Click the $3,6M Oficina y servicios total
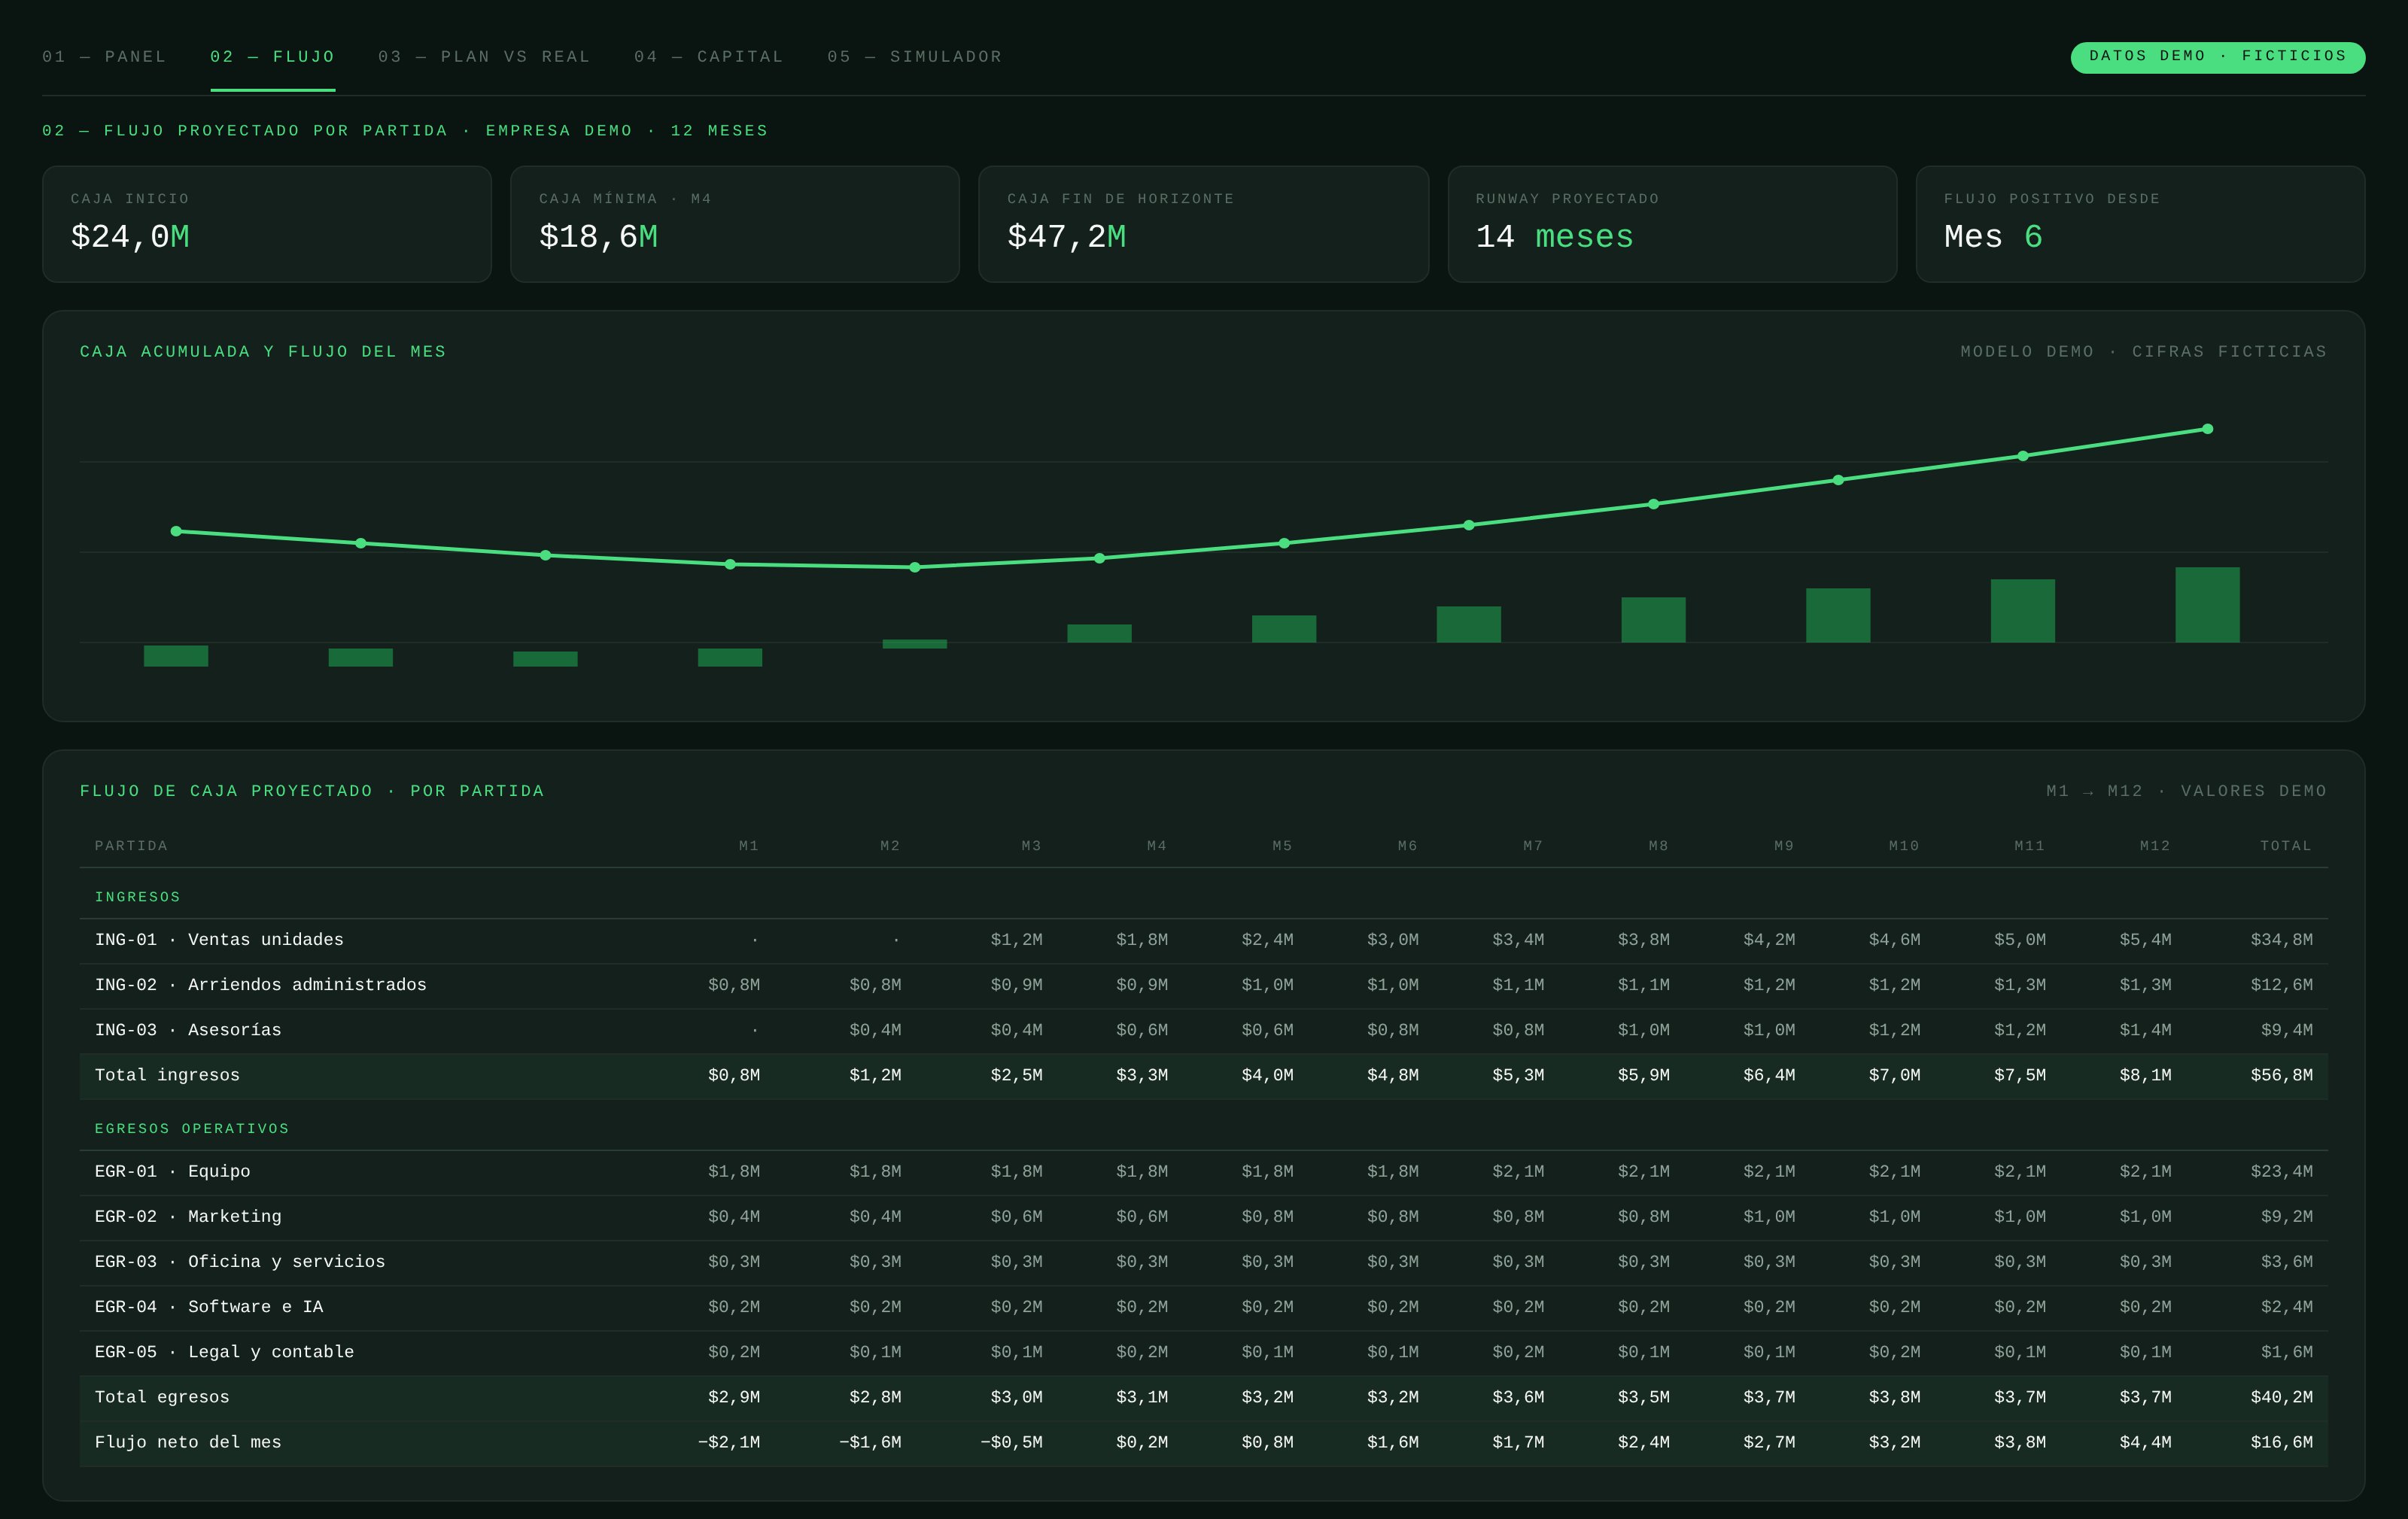This screenshot has height=1519, width=2408. coord(2286,1262)
